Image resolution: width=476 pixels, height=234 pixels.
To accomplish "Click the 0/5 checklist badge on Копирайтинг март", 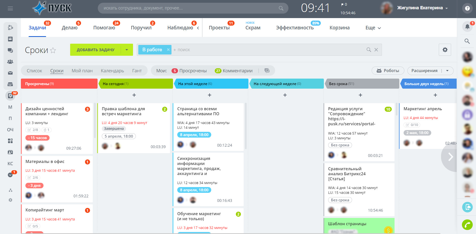I will click(33, 226).
